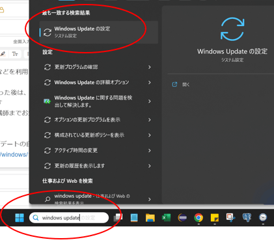Click sync icon next to '更新の履歴を表示します'
This screenshot has width=274, height=244.
[x=48, y=166]
